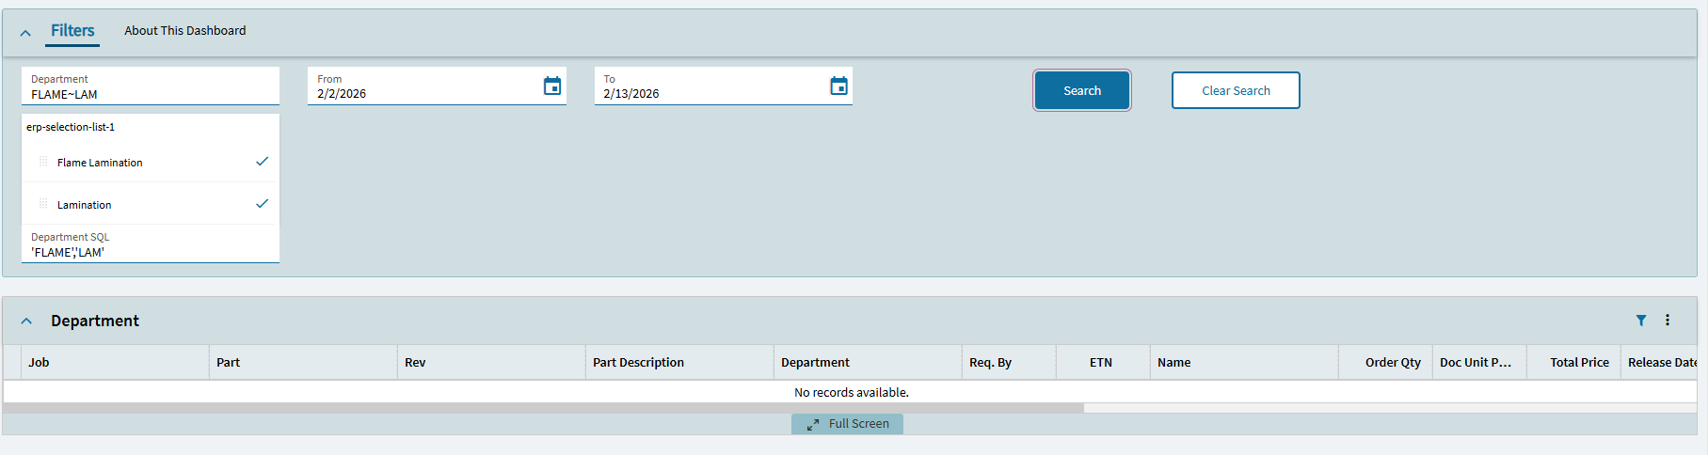Screen dimensions: 1708x455
Task: Open the About This Dashboard tab
Action: point(184,31)
